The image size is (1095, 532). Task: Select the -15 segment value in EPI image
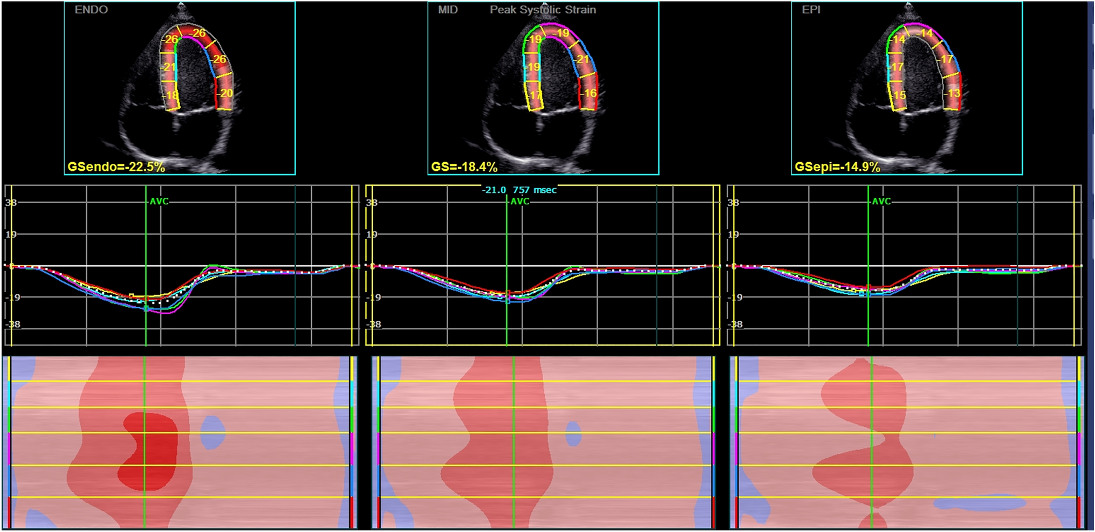tap(899, 95)
